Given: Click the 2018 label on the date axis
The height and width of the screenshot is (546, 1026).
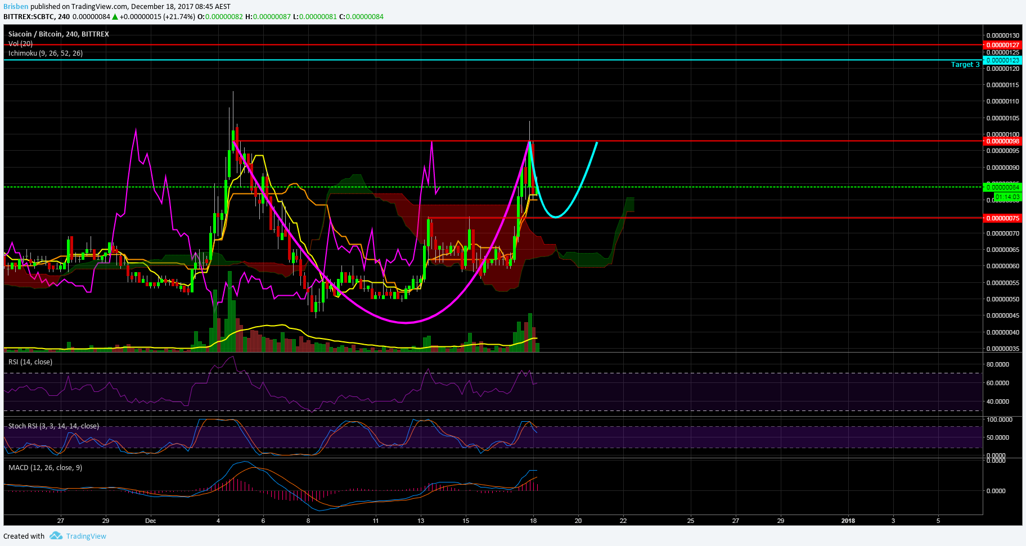Looking at the screenshot, I should pos(848,521).
